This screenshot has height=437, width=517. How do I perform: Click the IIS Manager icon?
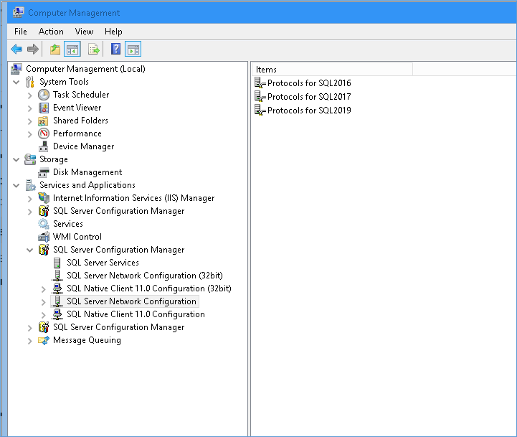coord(44,198)
